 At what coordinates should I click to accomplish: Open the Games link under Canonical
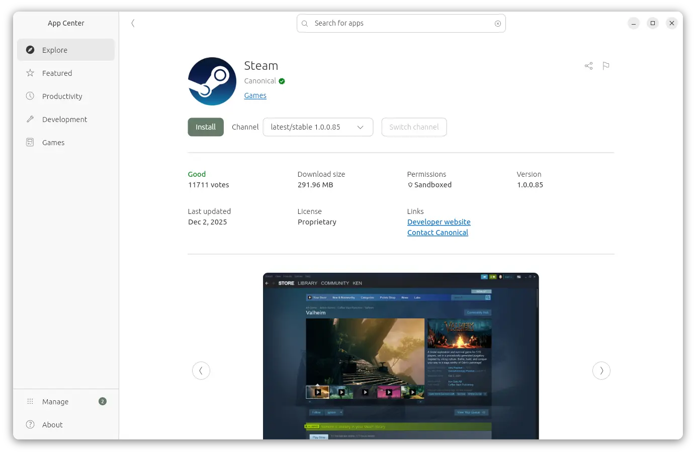255,95
